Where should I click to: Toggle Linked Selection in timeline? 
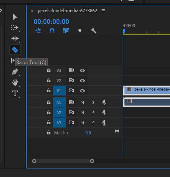pyautogui.click(x=66, y=30)
